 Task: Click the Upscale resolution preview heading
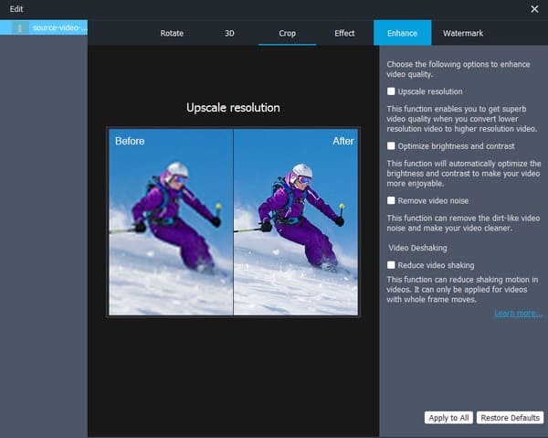[x=233, y=108]
